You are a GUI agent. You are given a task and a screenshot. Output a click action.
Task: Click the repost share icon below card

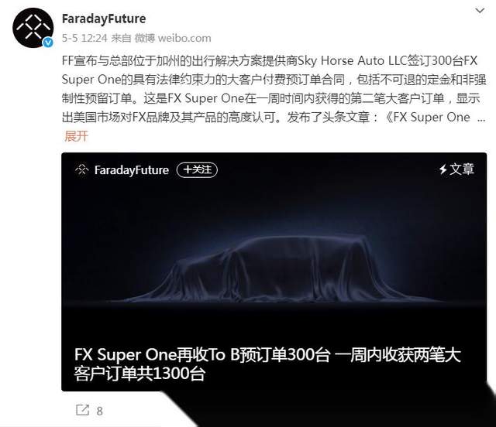point(83,410)
